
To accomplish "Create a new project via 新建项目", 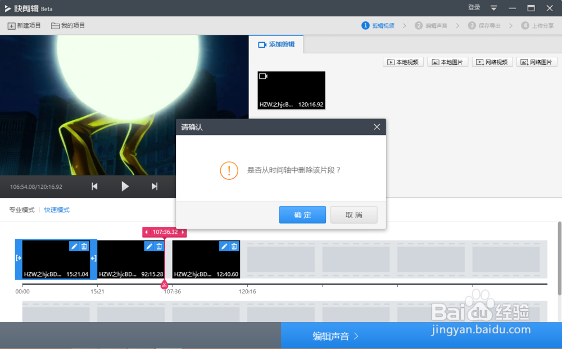I will 24,26.
